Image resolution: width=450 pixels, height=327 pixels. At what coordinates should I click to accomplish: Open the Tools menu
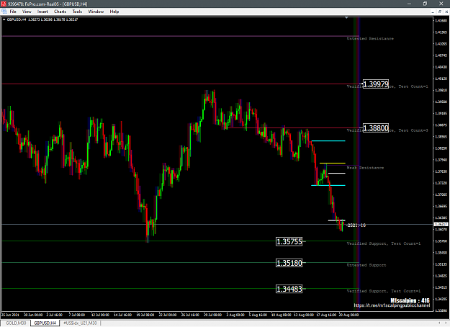click(x=77, y=12)
